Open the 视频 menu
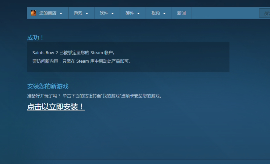This screenshot has height=164, width=270. point(159,13)
